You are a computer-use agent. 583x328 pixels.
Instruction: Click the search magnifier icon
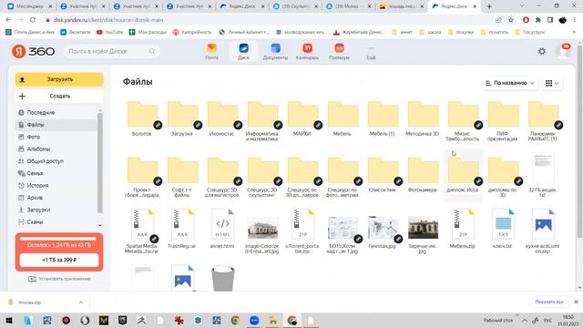(152, 51)
